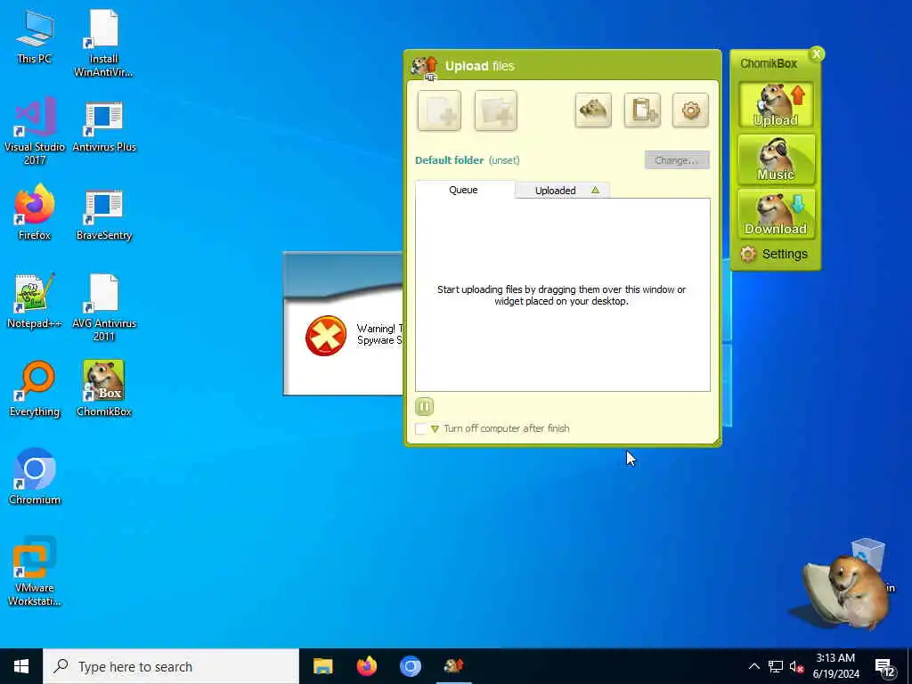Open Firefox from the taskbar

[366, 666]
